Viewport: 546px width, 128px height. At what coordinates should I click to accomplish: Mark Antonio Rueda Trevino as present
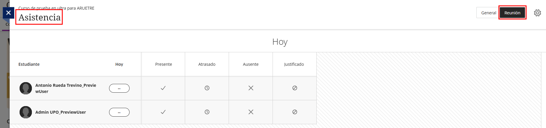(163, 88)
